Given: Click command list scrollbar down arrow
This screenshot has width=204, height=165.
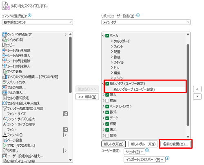Looking at the screenshot, I should click(70, 160).
